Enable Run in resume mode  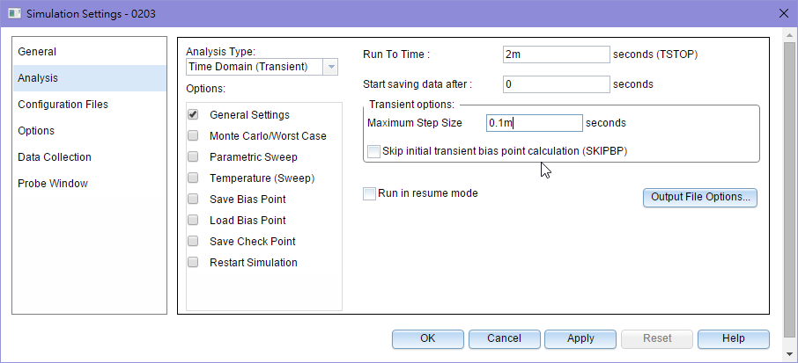(369, 193)
